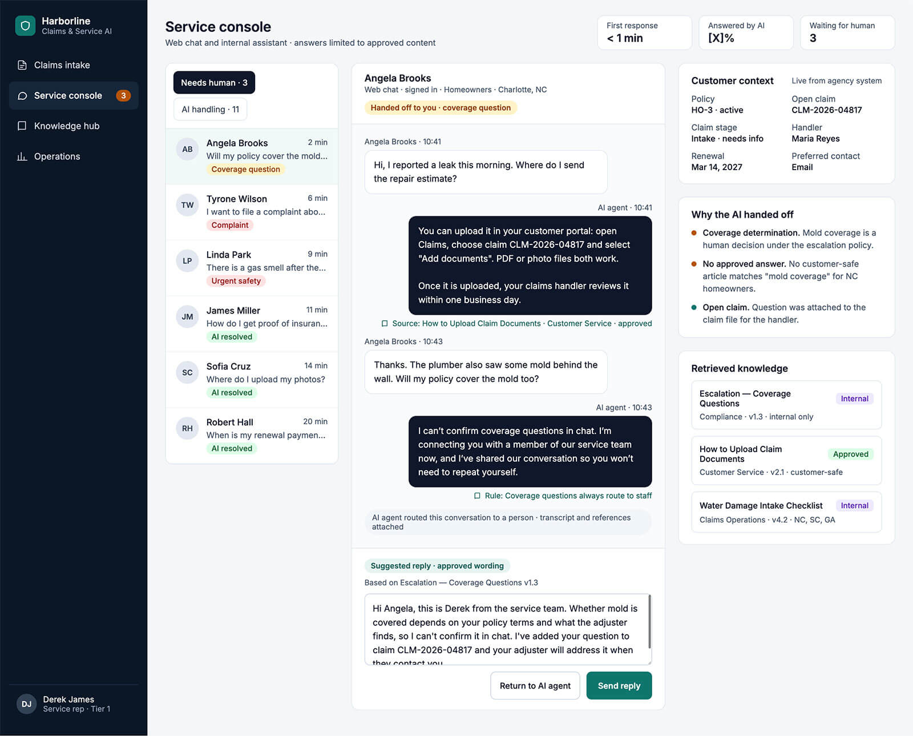This screenshot has height=736, width=913.
Task: Click into the suggested reply text box
Action: pos(507,630)
